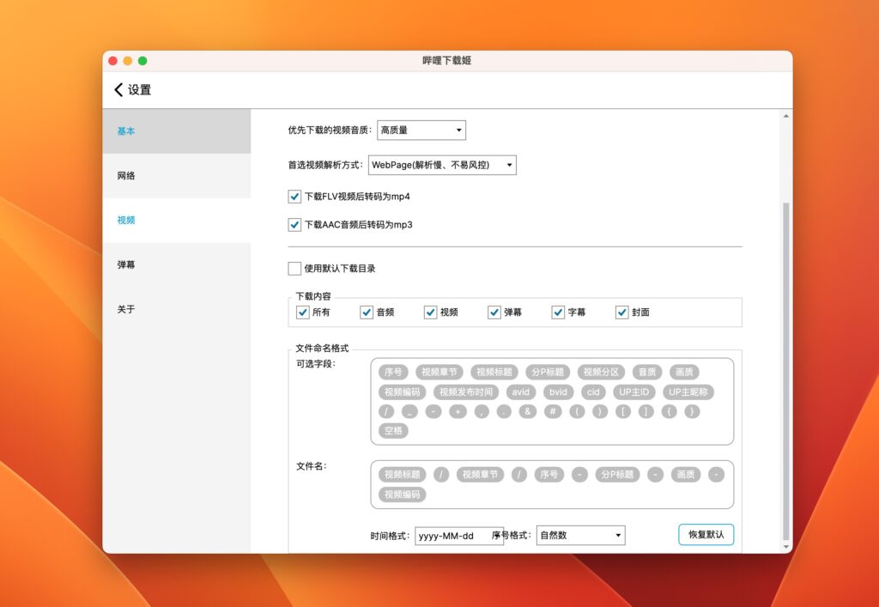The height and width of the screenshot is (607, 879).
Task: Click the back arrow beside 设置
Action: point(118,89)
